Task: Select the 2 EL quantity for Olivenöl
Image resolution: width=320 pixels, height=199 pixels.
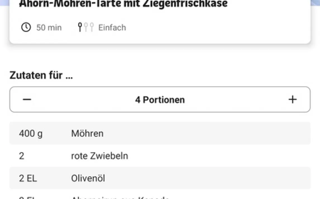Action: pos(28,178)
